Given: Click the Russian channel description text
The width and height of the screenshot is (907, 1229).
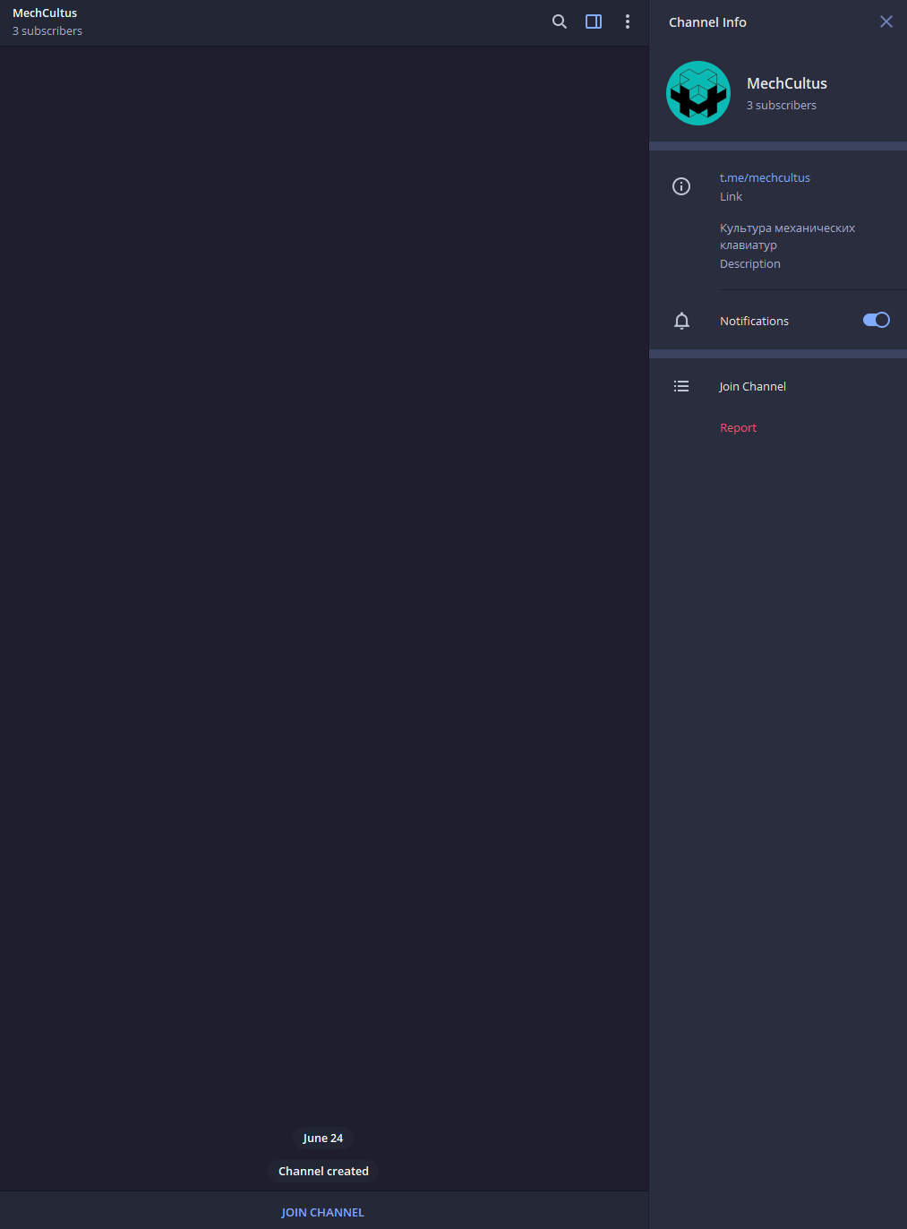Looking at the screenshot, I should 788,236.
